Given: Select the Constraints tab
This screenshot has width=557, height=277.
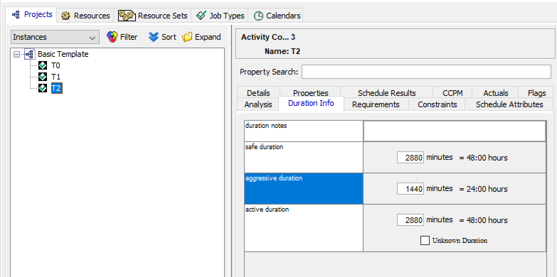Looking at the screenshot, I should click(437, 104).
